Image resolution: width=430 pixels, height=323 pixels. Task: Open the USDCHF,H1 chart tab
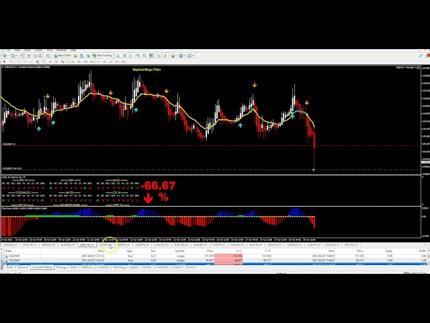[x=87, y=245]
